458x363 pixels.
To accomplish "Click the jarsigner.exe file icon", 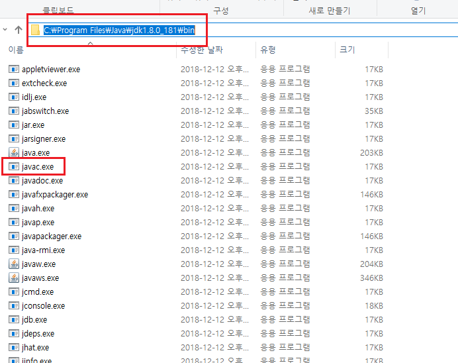I will coord(14,139).
